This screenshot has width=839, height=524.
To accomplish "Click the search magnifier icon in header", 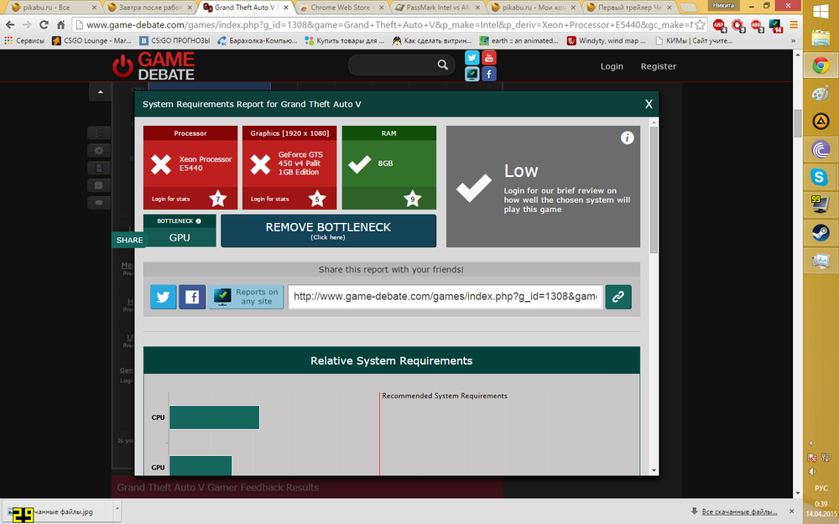I will pos(443,65).
